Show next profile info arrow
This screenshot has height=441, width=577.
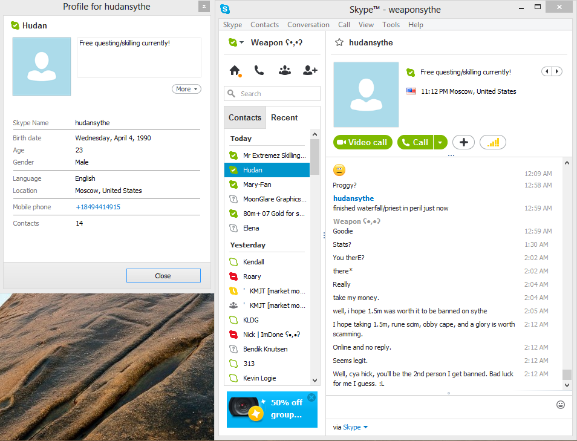557,71
